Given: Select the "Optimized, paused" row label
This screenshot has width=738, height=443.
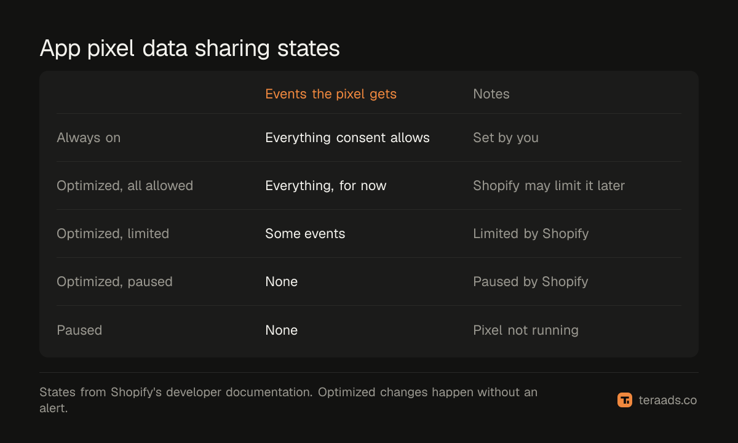Looking at the screenshot, I should pos(114,282).
